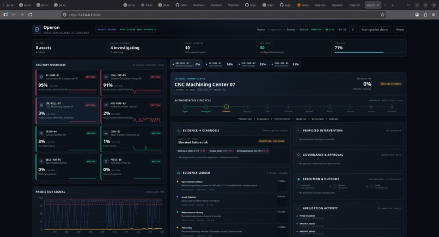This screenshot has height=237, width=439.
Task: Click the CNC-MILL-07 machine icon
Action: tap(41, 105)
